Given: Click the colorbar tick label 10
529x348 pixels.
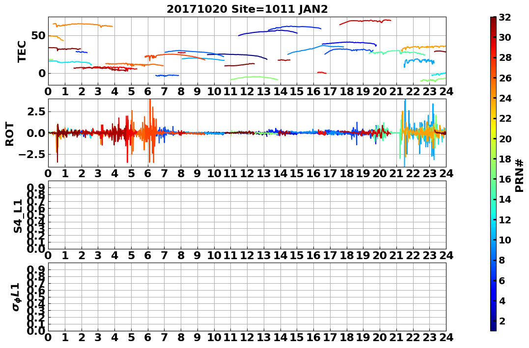Looking at the screenshot, I should click(505, 240).
